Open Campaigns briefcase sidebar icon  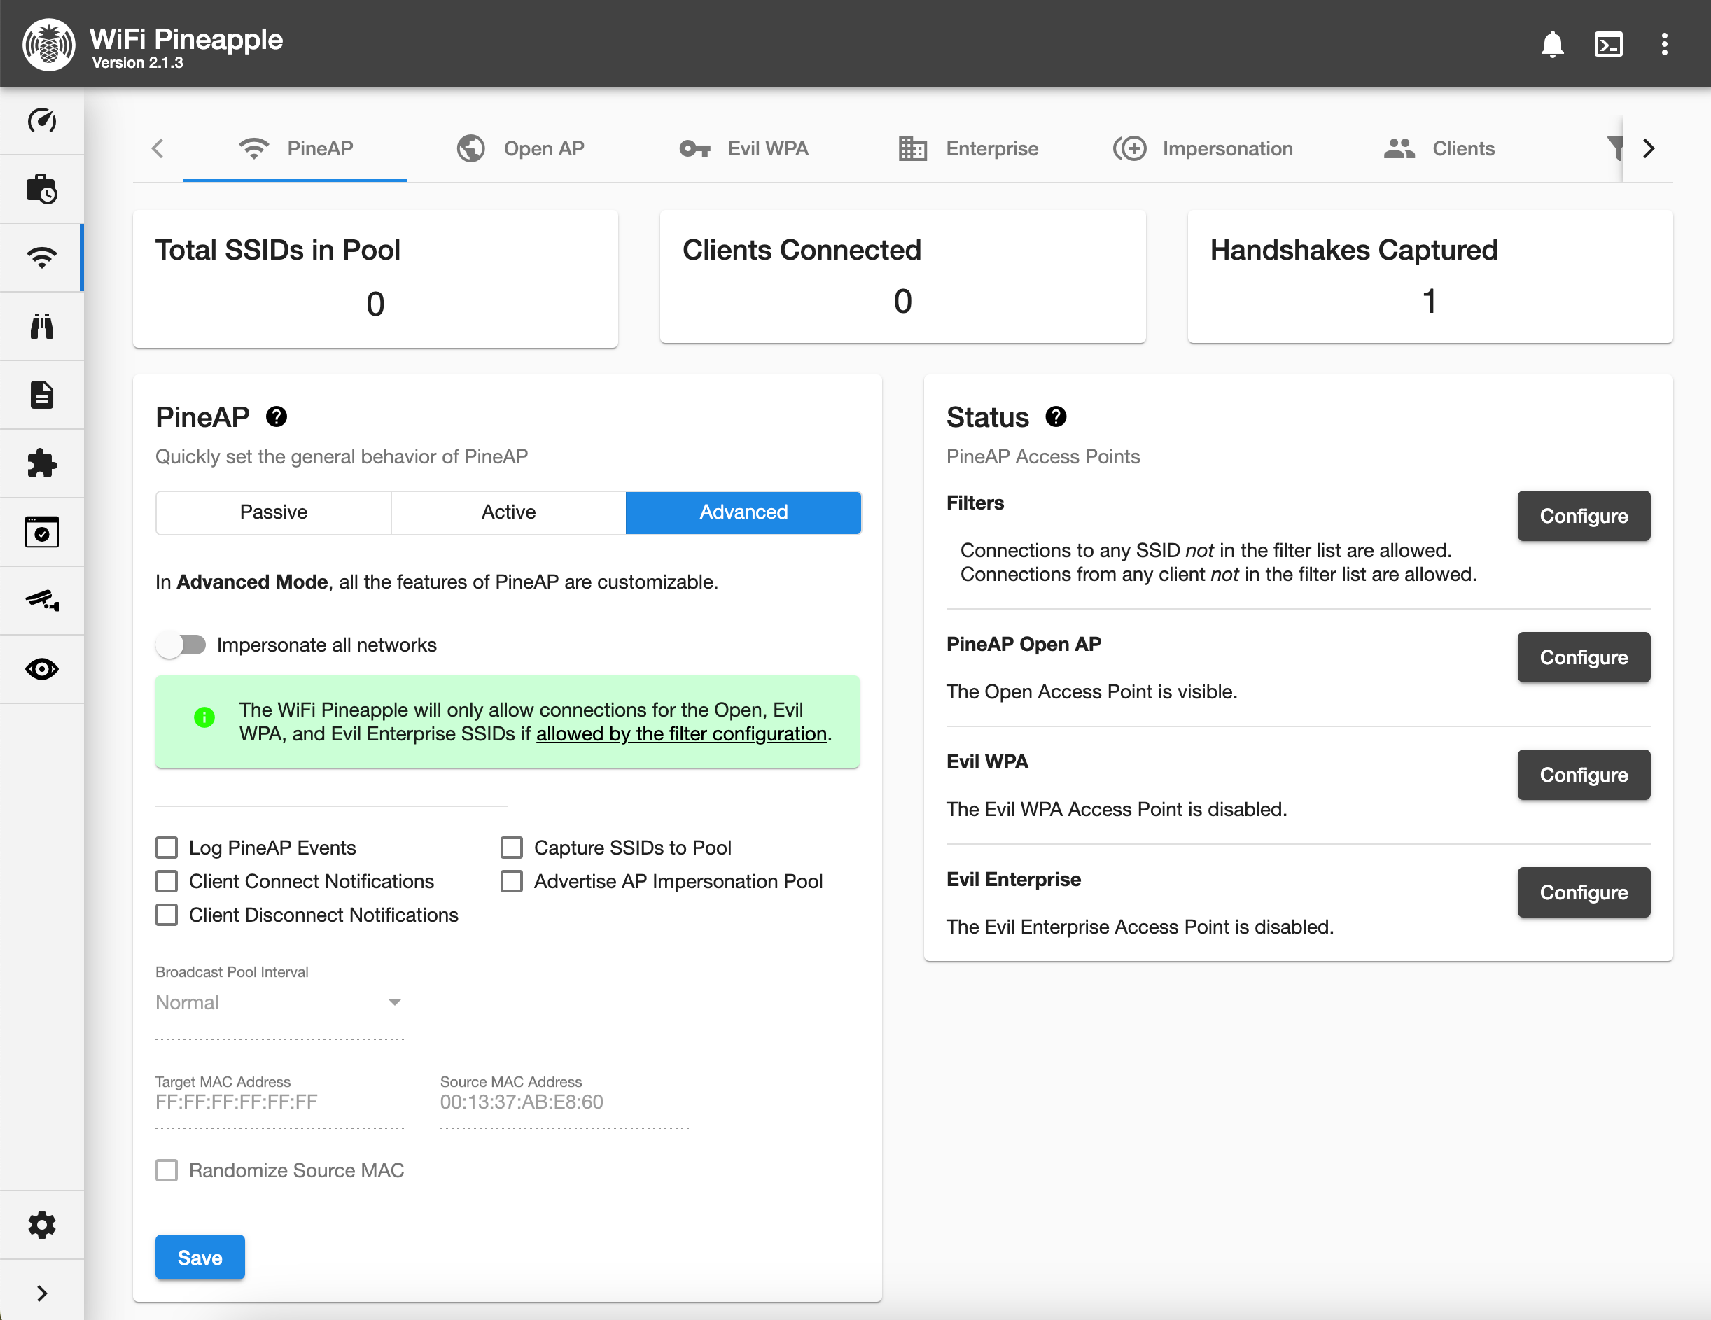pos(41,189)
